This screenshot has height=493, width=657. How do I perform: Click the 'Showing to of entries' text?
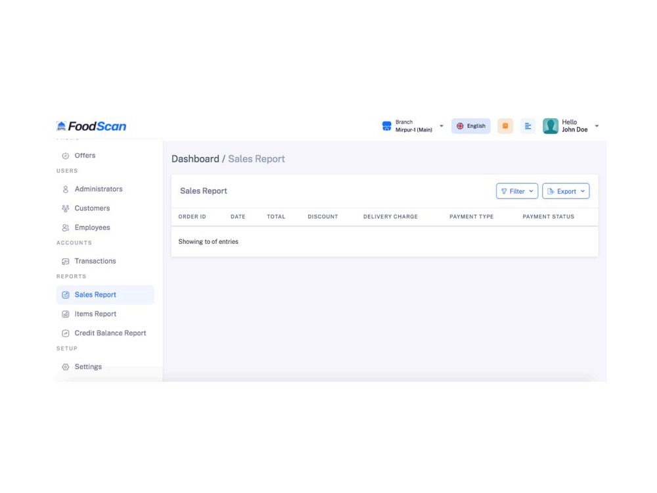coord(208,241)
